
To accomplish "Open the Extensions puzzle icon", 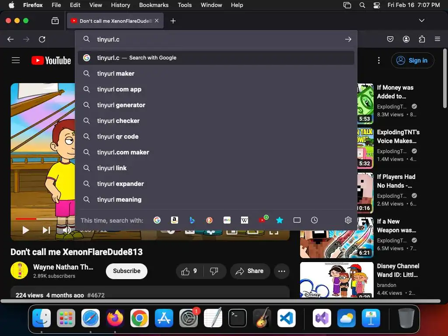I will pos(422,39).
